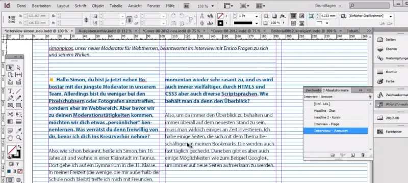
Task: Show hidden document tabs with >> arrows
Action: click(x=369, y=31)
